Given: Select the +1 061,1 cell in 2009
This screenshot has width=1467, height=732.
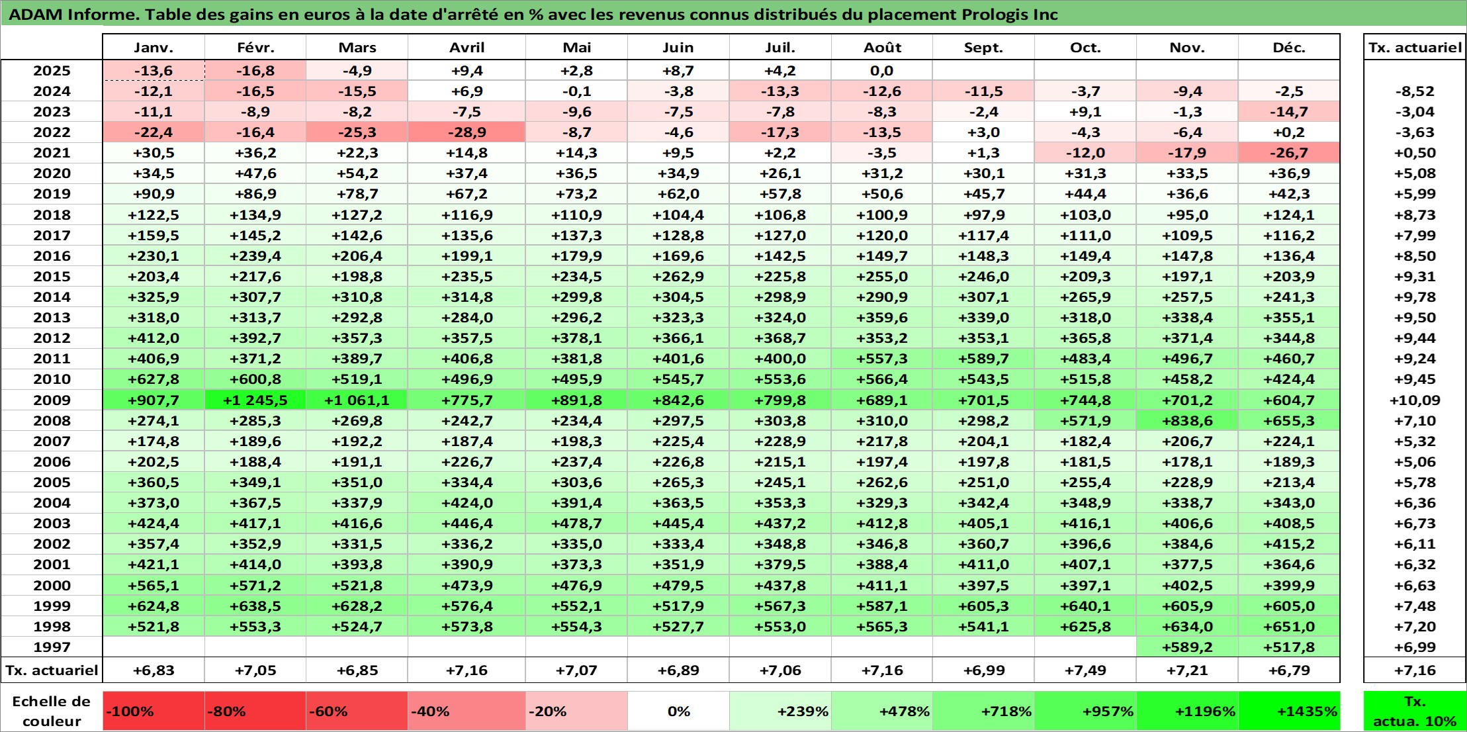Looking at the screenshot, I should pos(357,400).
